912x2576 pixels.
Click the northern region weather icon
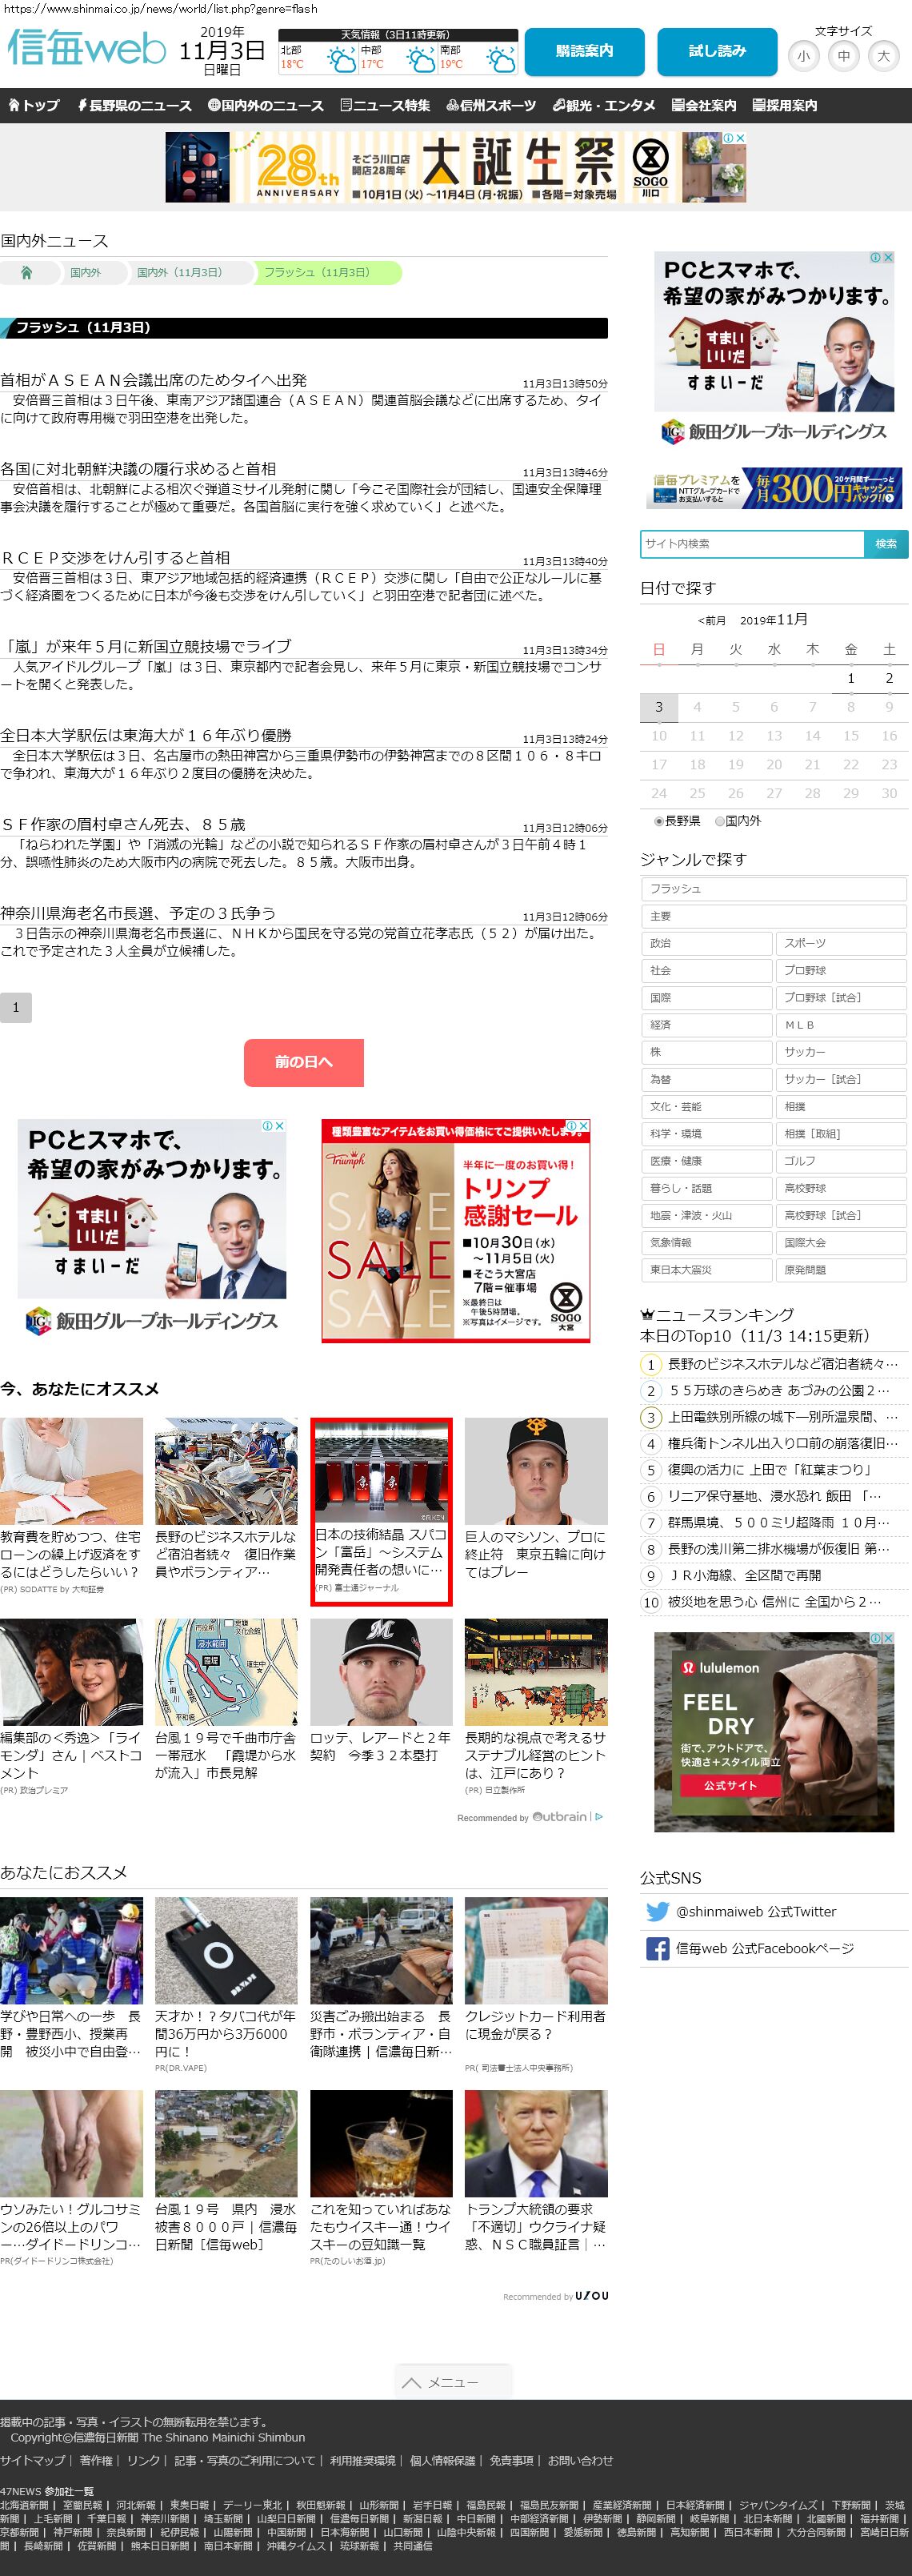tap(342, 63)
